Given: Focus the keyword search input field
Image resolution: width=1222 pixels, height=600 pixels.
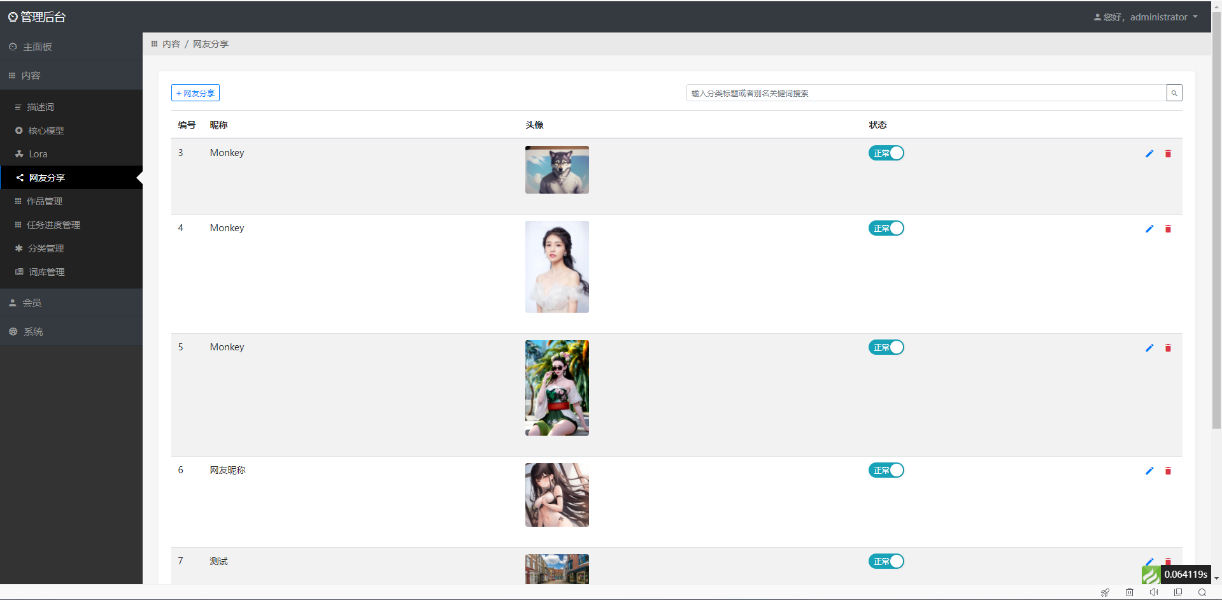Looking at the screenshot, I should tap(926, 93).
